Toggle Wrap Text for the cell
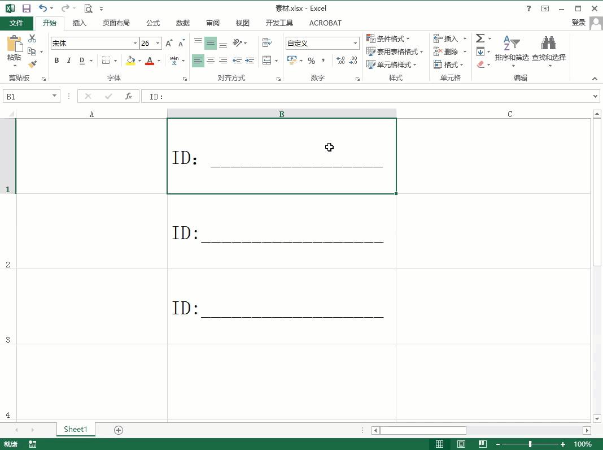This screenshot has width=603, height=450. (x=267, y=43)
